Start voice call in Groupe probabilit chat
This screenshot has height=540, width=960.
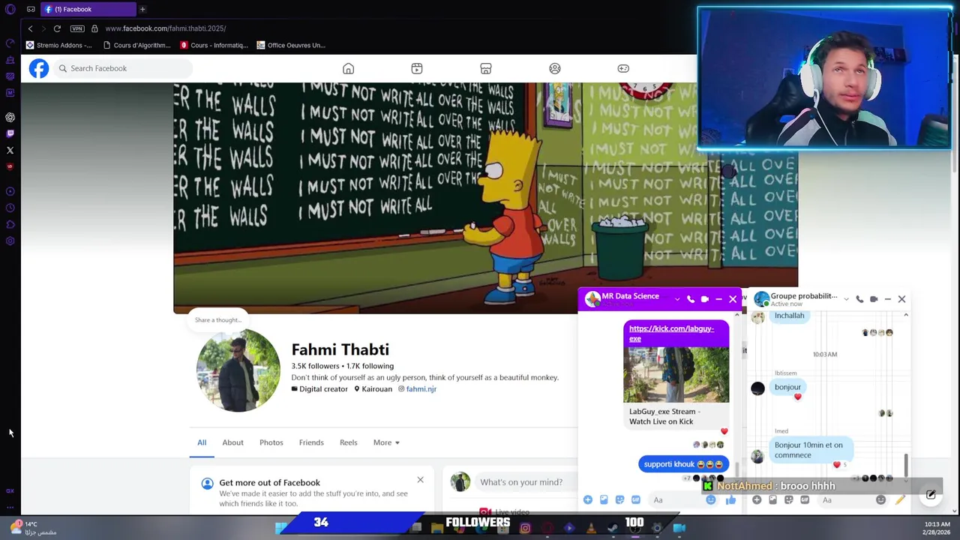pyautogui.click(x=859, y=299)
